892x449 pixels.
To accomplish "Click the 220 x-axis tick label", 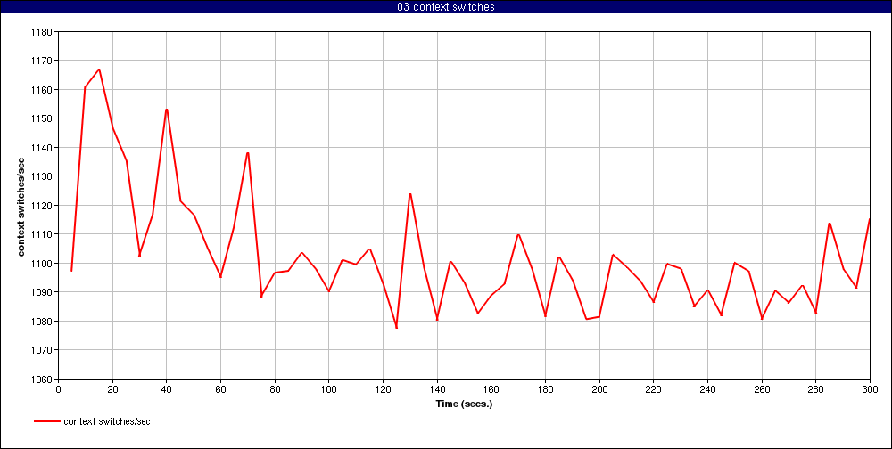I will coord(653,390).
